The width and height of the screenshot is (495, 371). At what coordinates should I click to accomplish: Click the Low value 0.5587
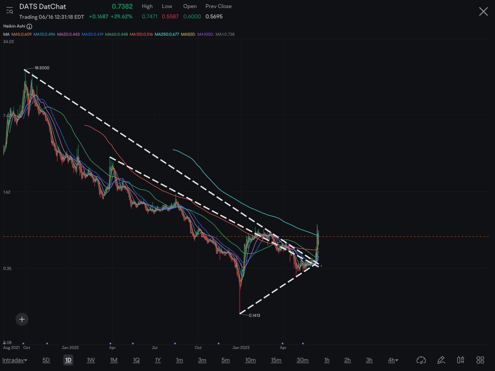pos(170,17)
